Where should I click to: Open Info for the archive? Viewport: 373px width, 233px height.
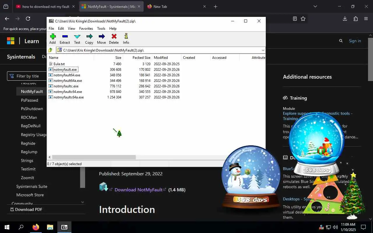click(x=126, y=39)
